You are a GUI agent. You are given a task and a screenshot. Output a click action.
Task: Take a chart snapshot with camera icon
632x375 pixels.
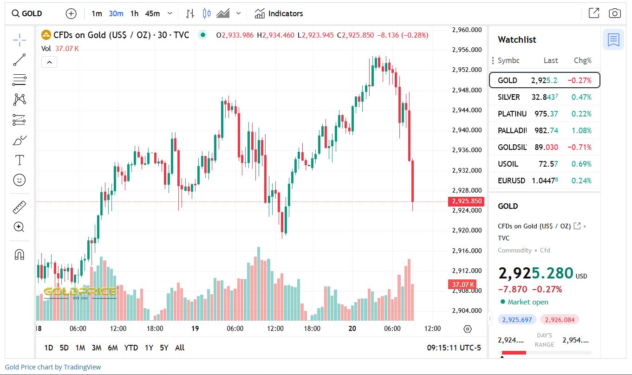pyautogui.click(x=614, y=13)
